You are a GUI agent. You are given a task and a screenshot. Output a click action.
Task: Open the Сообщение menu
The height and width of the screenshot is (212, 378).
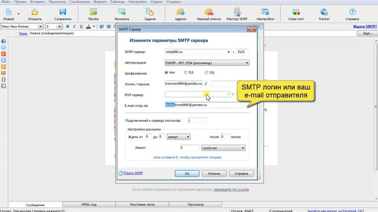click(80, 2)
